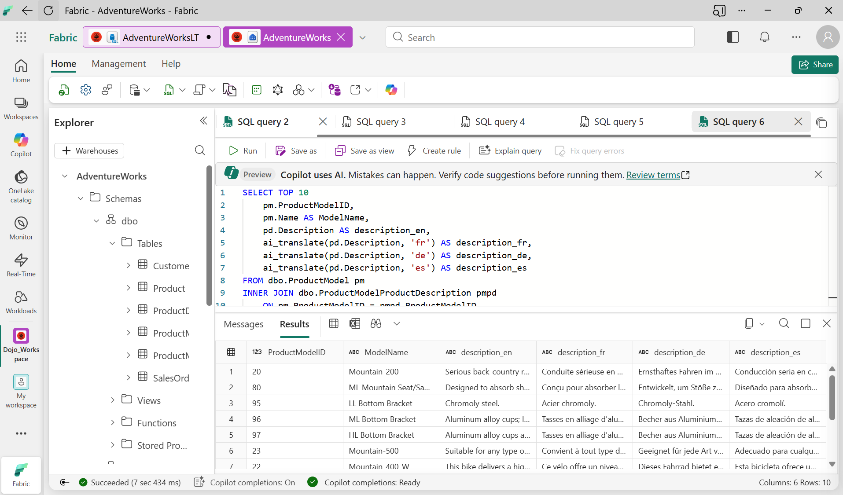
Task: Open the Save as view split-button
Action: (364, 150)
